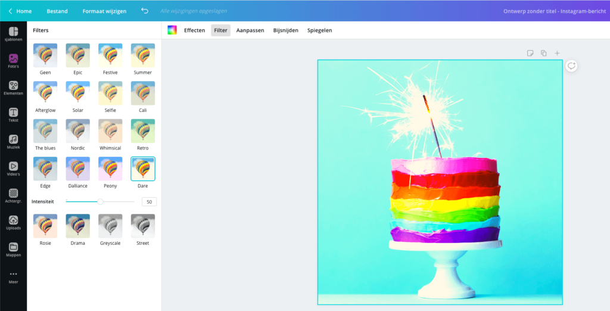Click the add comment bubble icon

(571, 66)
